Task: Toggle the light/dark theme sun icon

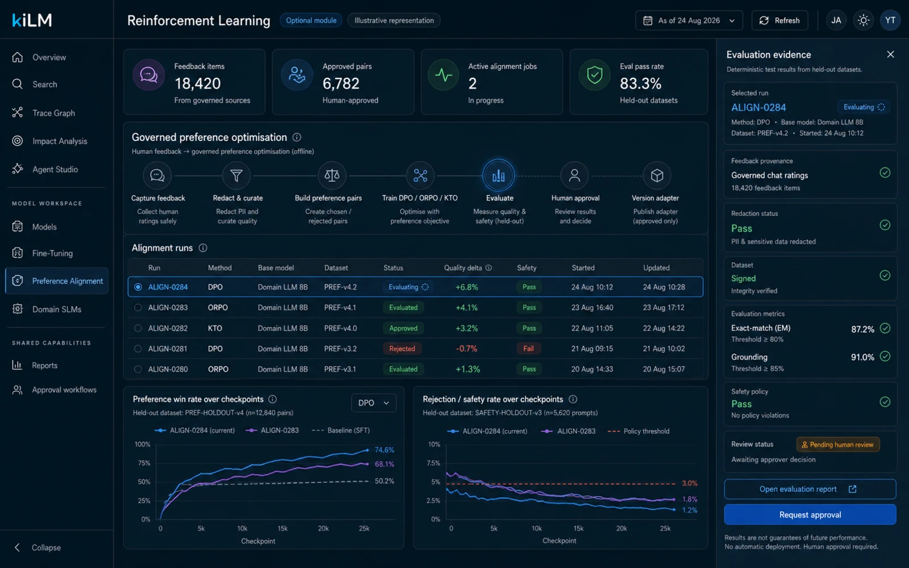Action: 864,20
